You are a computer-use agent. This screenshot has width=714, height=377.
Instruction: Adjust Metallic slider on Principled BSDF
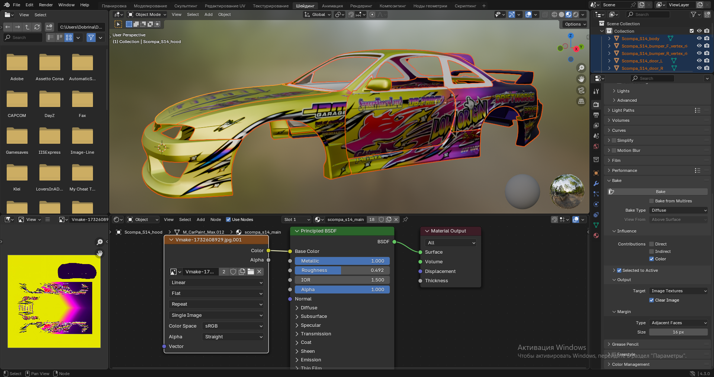point(342,261)
